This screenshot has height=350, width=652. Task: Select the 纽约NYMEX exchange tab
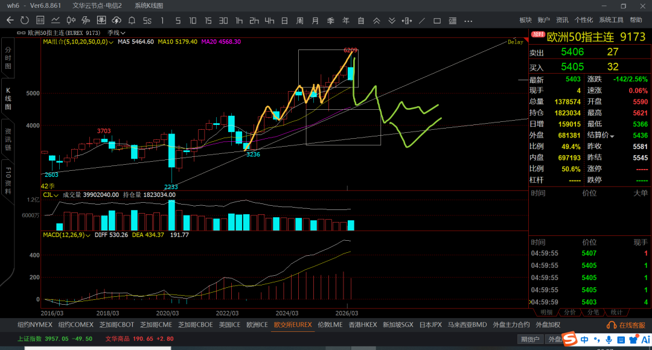pyautogui.click(x=35, y=325)
